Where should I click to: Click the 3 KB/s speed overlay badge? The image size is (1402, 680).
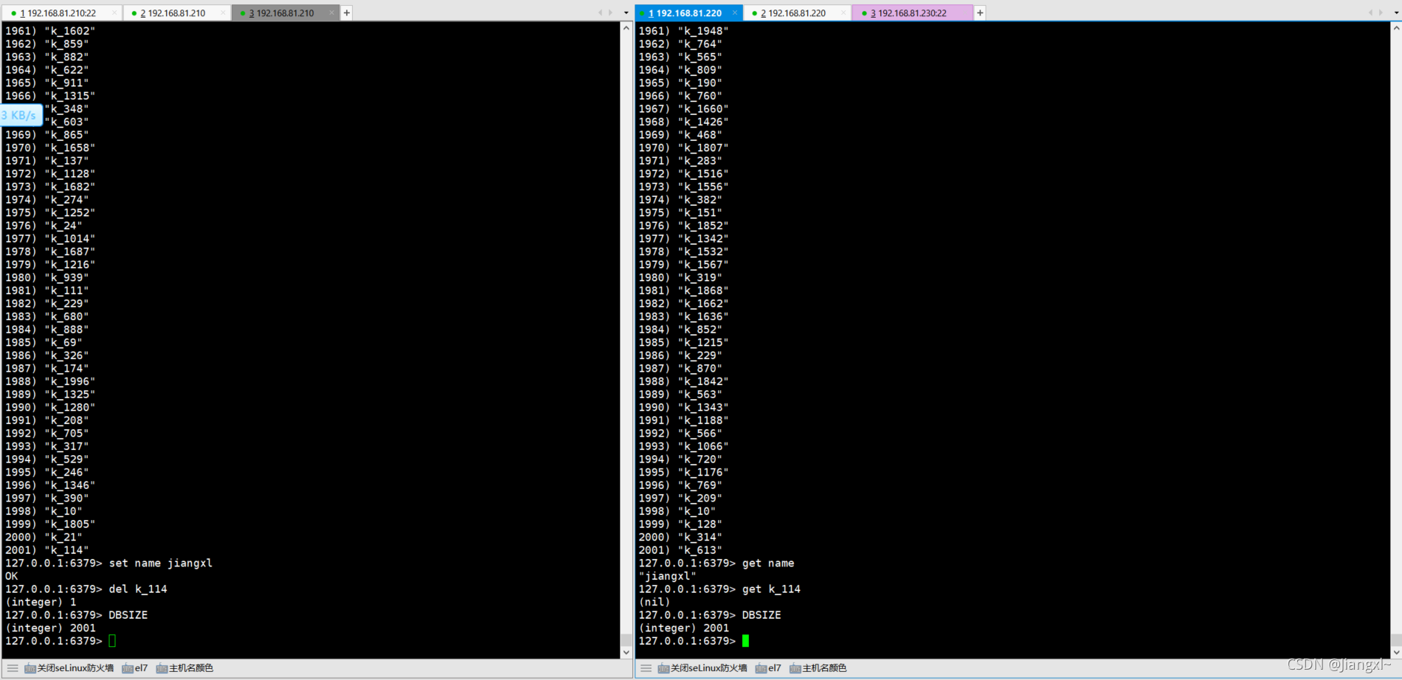coord(21,115)
